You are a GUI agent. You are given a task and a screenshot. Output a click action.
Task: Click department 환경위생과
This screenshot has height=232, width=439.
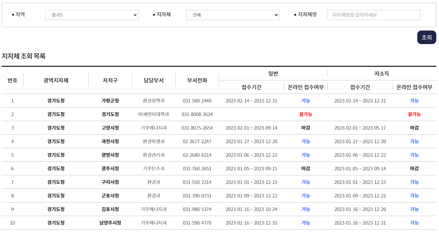click(x=153, y=141)
